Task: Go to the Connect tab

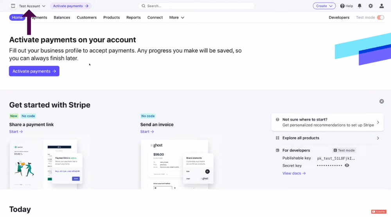Action: pyautogui.click(x=155, y=18)
